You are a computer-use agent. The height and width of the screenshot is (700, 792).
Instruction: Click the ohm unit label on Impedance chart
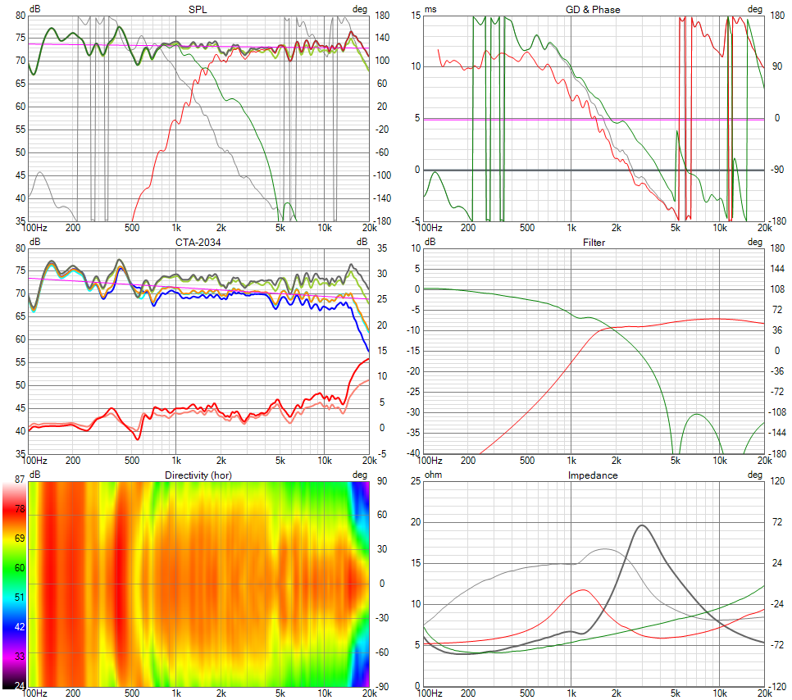pyautogui.click(x=433, y=475)
